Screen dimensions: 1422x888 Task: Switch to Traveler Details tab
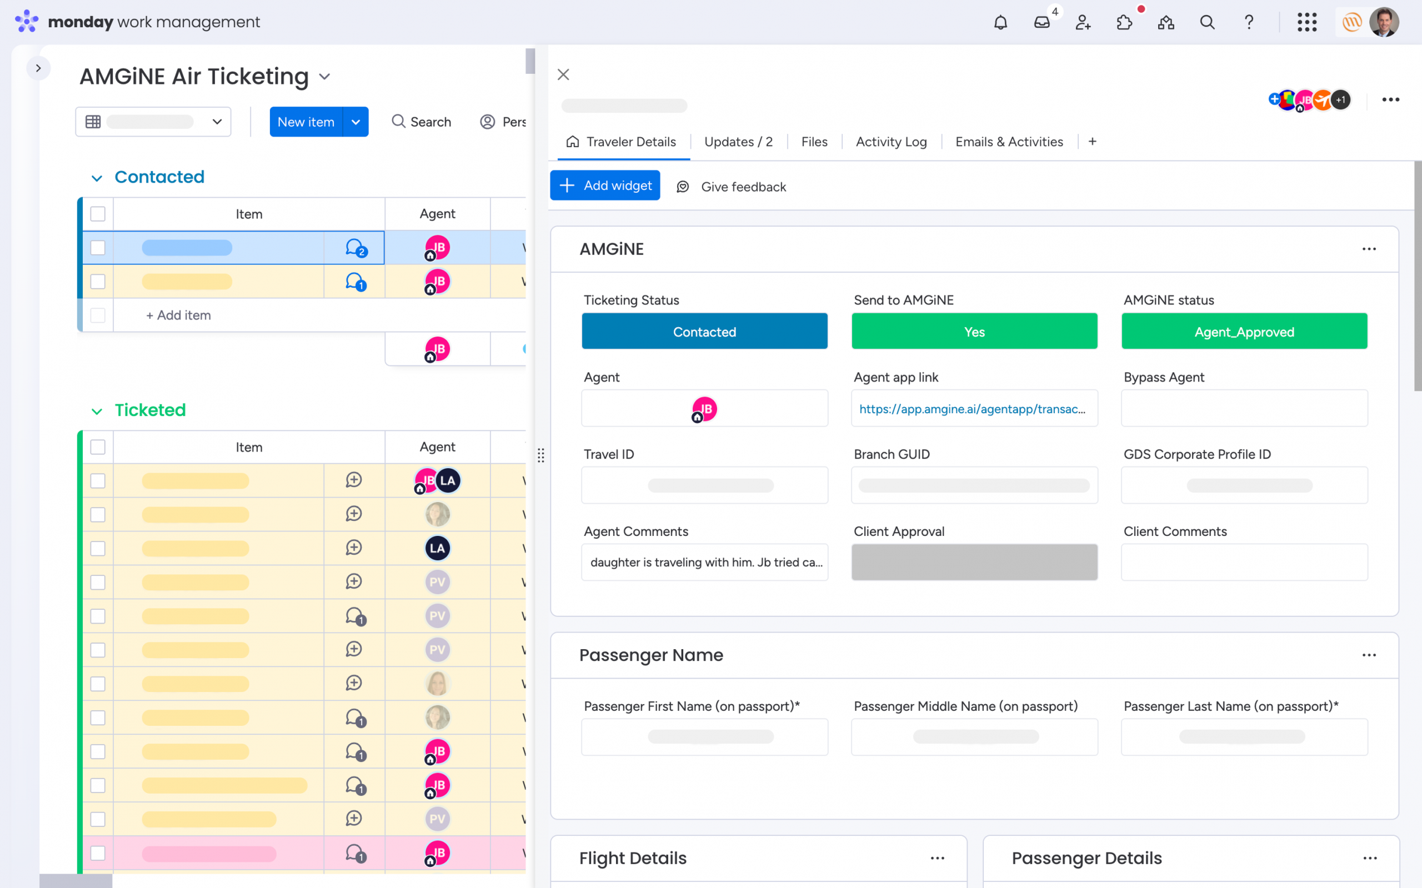click(623, 142)
